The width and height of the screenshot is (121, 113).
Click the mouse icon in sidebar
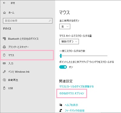point(4,55)
